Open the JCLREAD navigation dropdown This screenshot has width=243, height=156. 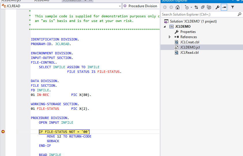(x=120, y=6)
